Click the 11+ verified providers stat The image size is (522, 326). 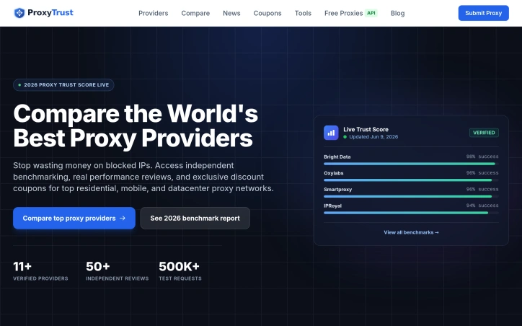(x=40, y=270)
